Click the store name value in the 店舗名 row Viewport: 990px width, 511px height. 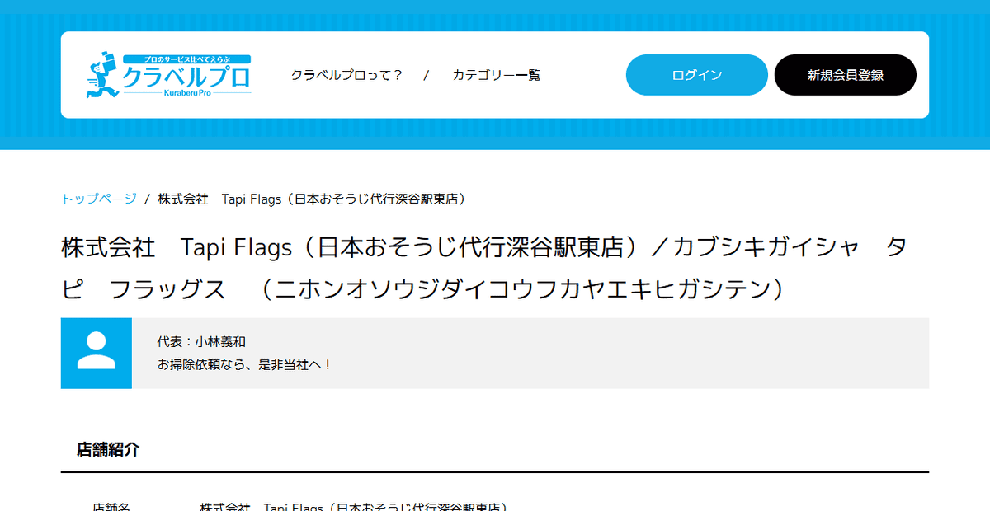pos(353,506)
